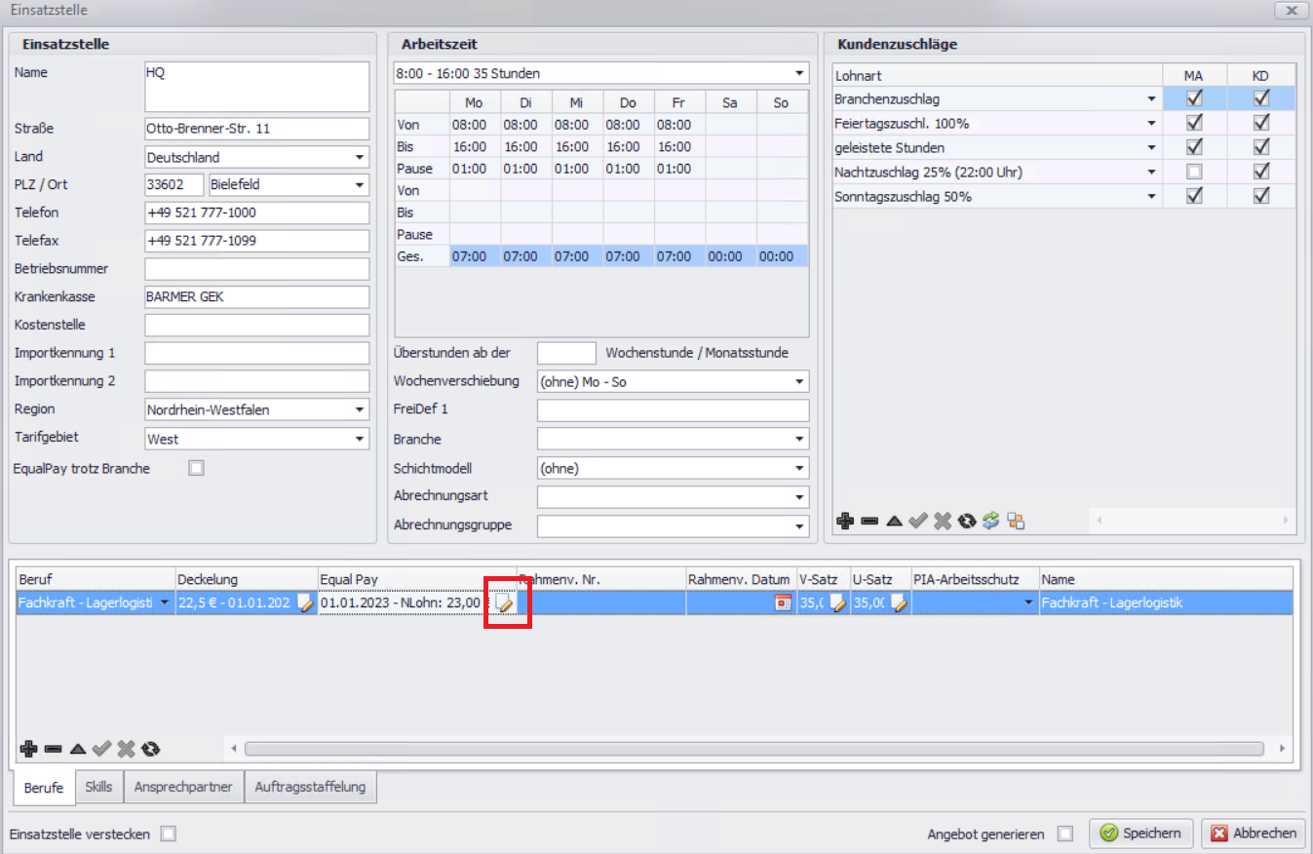The image size is (1313, 854).
Task: Select the Berufe tab
Action: [x=44, y=788]
